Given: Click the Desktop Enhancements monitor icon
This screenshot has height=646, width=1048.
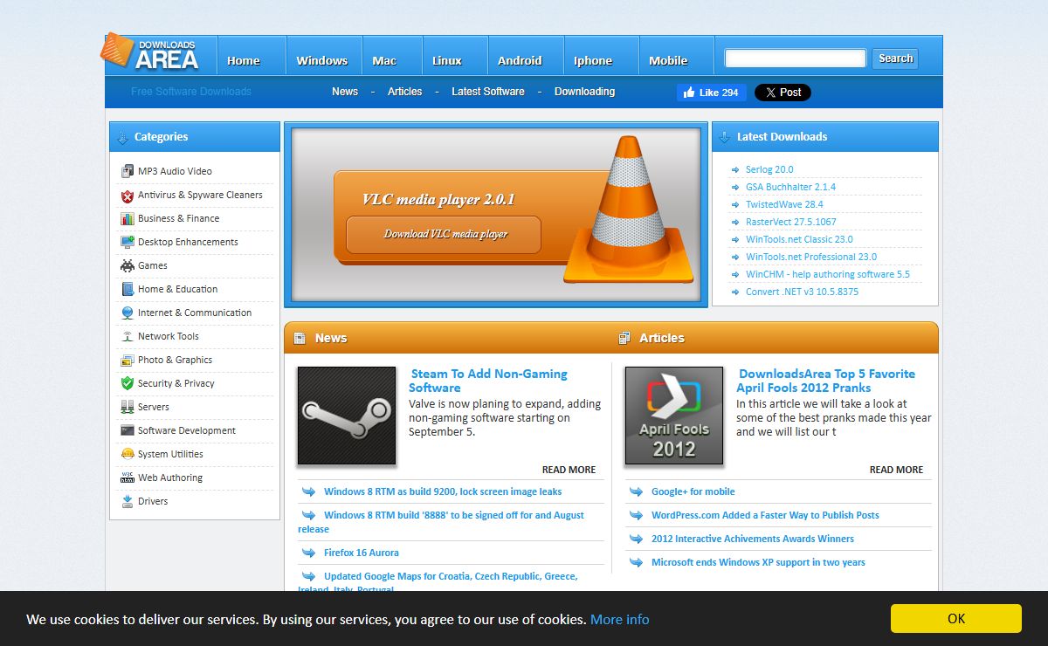Looking at the screenshot, I should [128, 243].
